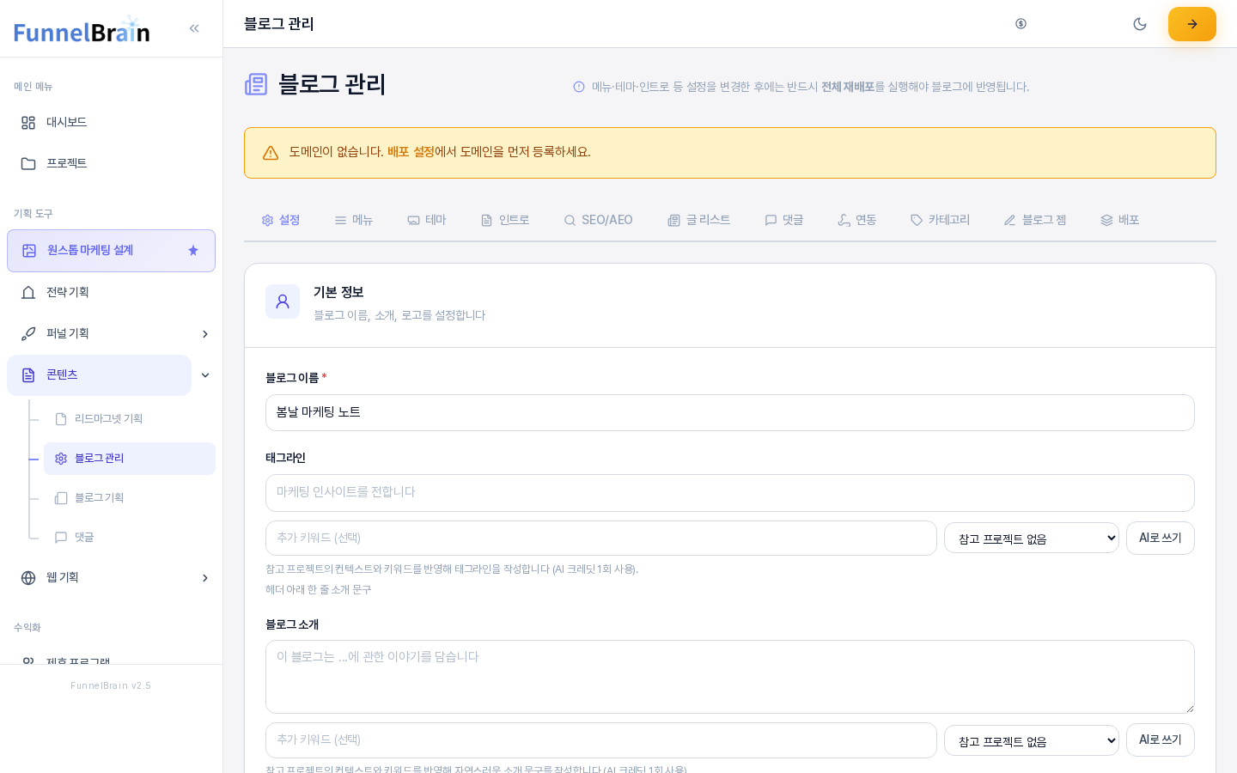Open the 연동 tab

857,220
